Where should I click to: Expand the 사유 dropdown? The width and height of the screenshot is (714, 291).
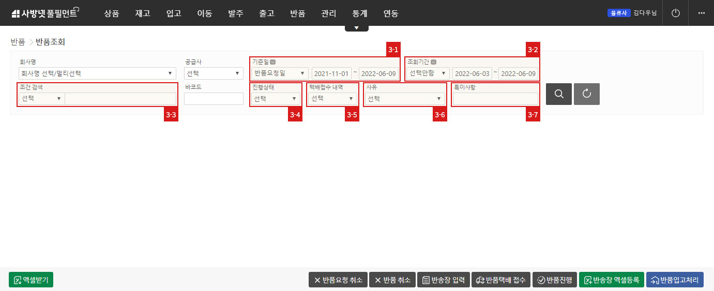[x=404, y=99]
